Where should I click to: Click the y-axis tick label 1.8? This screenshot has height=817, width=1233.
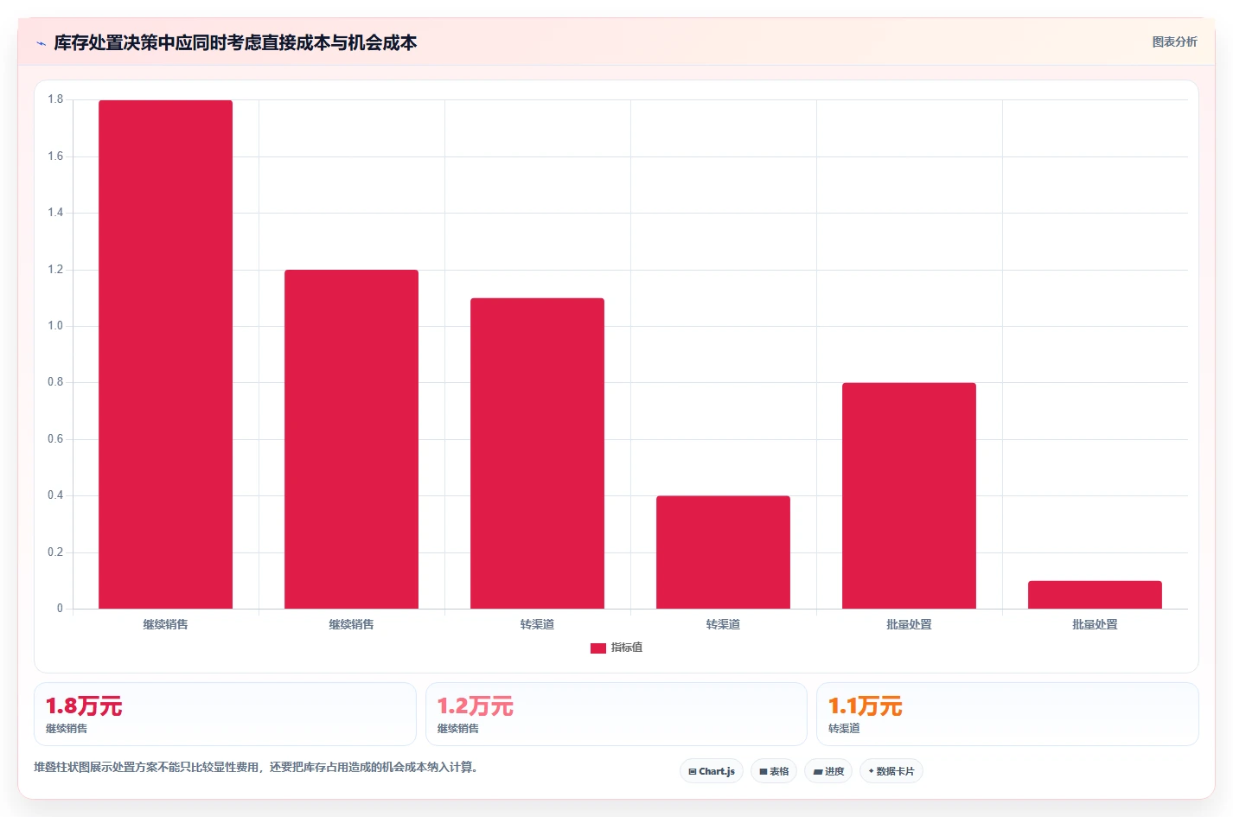[x=55, y=99]
